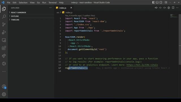Click "document.getElementById('root')" on line 11
The image size is (181, 102).
click(87, 49)
